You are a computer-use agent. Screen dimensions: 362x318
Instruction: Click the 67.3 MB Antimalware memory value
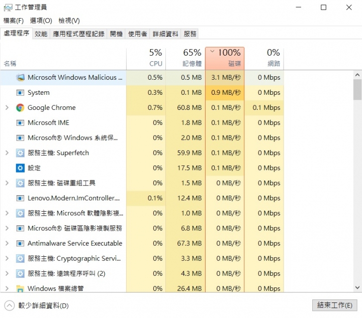[x=190, y=243]
